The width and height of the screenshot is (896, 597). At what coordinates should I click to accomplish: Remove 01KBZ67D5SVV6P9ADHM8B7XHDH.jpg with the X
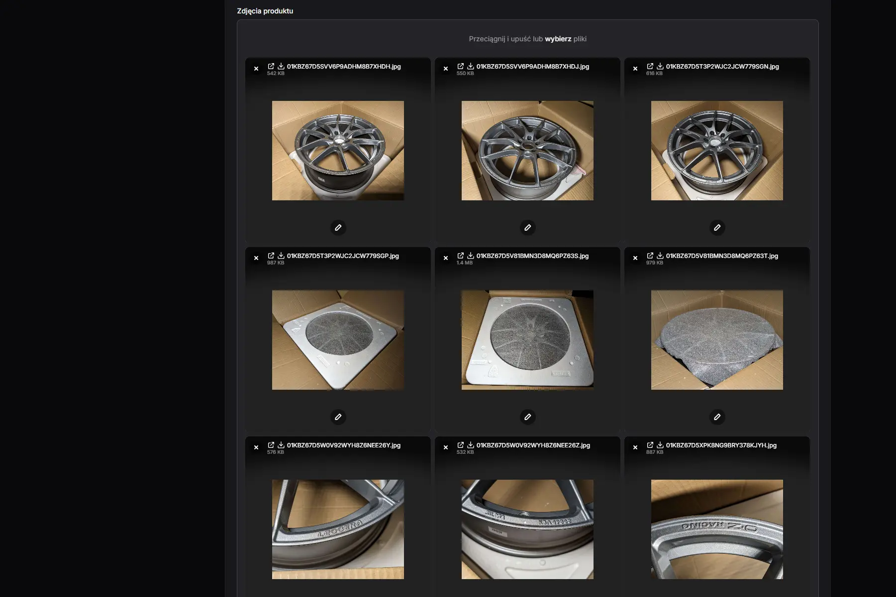(x=256, y=68)
